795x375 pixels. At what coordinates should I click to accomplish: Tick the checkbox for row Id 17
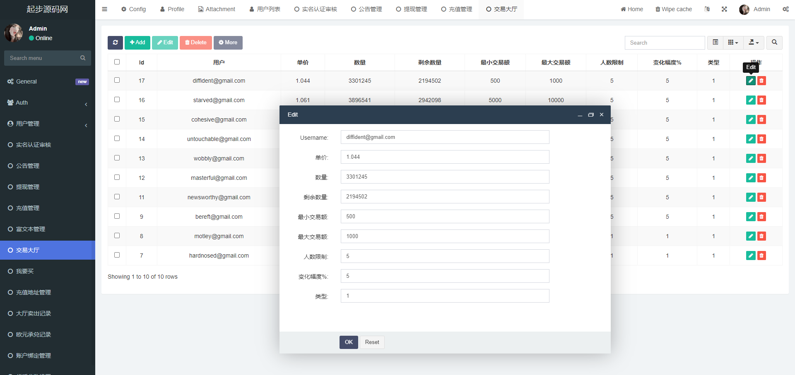[117, 80]
